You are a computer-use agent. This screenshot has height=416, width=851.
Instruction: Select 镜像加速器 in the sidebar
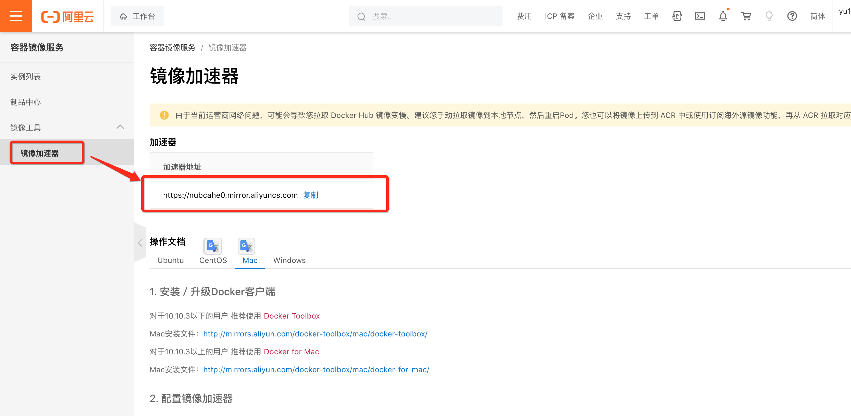[x=67, y=153]
